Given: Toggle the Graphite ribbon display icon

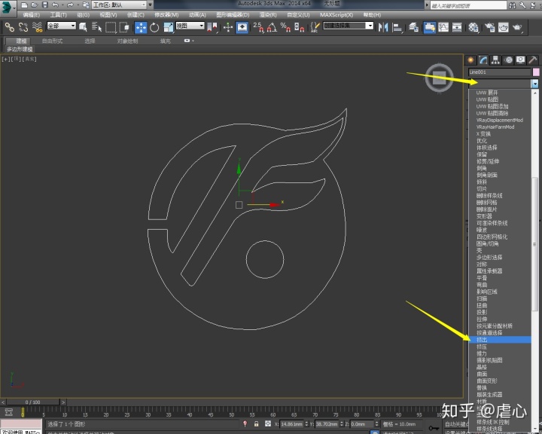Looking at the screenshot, I should point(429,27).
